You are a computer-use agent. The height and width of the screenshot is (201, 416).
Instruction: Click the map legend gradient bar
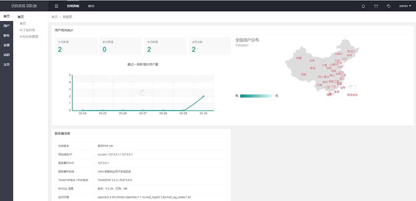(x=256, y=96)
